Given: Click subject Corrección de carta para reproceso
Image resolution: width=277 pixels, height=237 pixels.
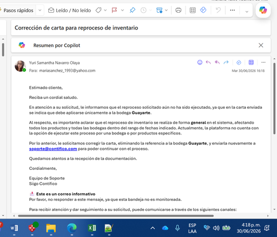Looking at the screenshot, I should click(76, 28).
